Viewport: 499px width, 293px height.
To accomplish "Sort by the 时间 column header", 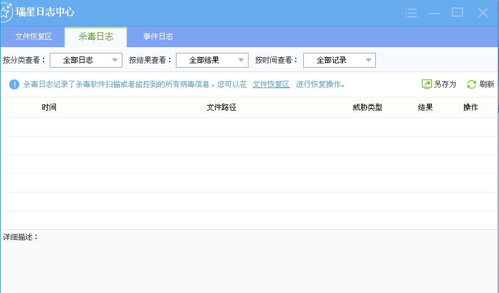I will click(49, 107).
